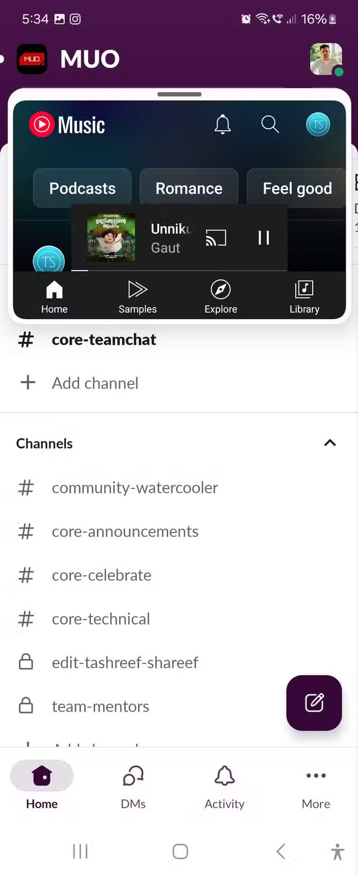Tap the pop-up window drag handle
The width and height of the screenshot is (358, 875).
tap(180, 94)
